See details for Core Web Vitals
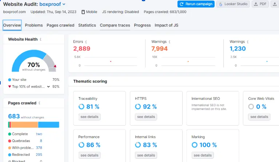 click(x=259, y=117)
